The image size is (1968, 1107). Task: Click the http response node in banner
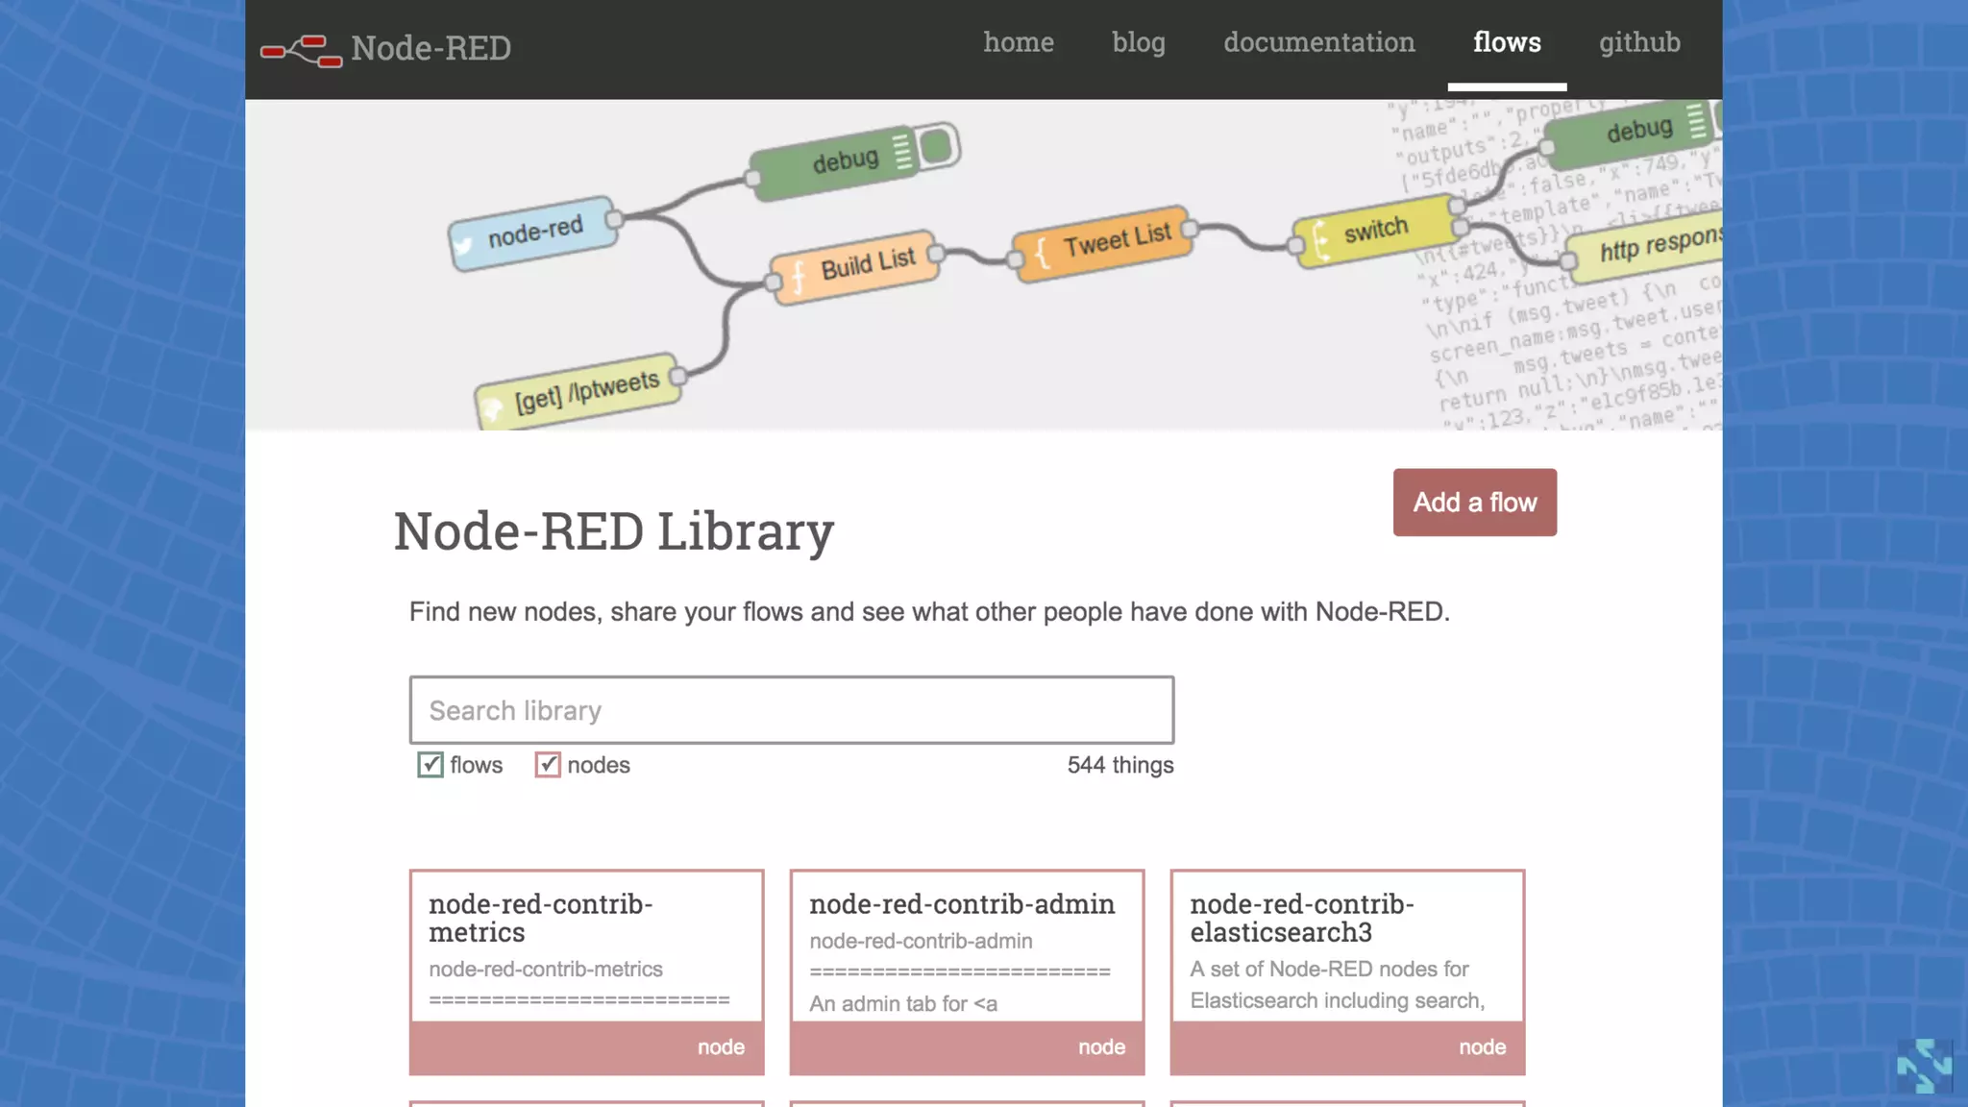[1644, 249]
